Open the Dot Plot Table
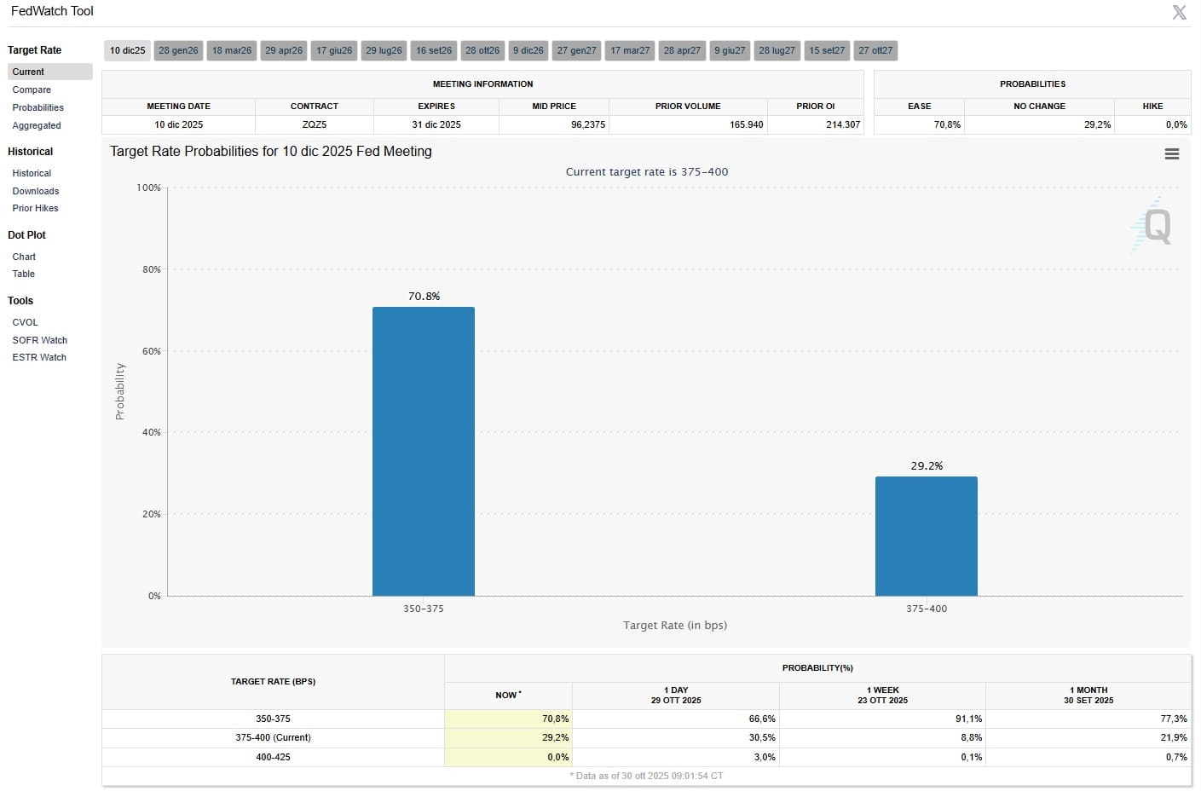 pos(23,274)
